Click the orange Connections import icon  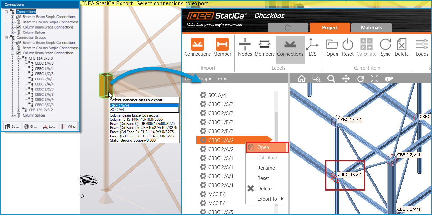coord(197,44)
